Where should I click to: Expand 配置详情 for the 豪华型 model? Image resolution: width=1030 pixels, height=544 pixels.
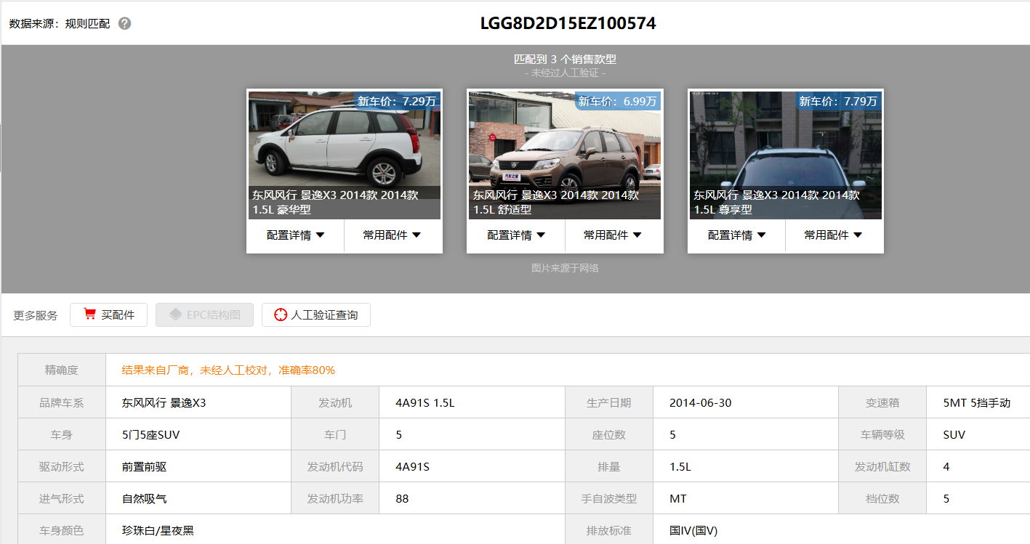pos(295,235)
